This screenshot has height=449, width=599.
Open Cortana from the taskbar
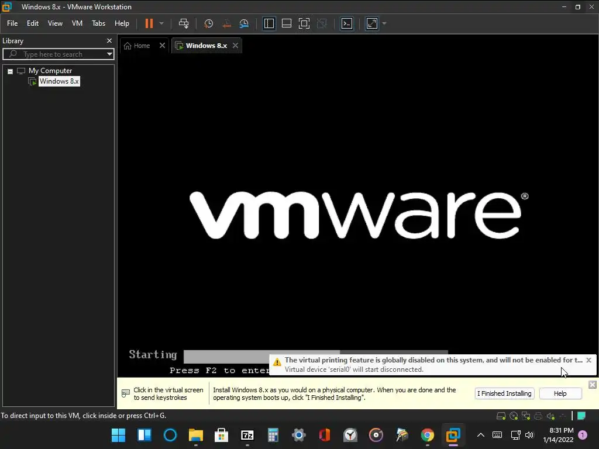point(170,435)
